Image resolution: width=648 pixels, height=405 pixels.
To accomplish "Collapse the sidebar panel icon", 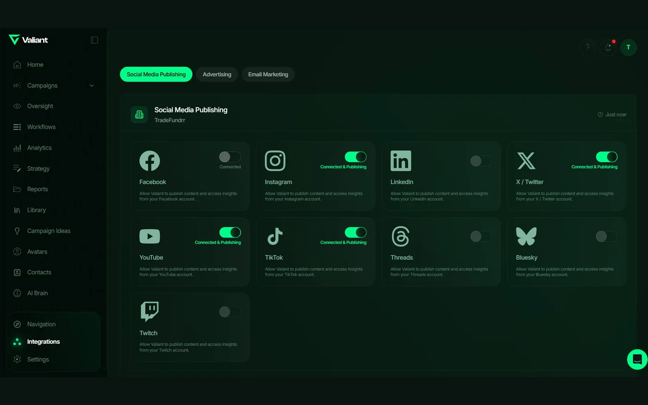I will pos(94,40).
